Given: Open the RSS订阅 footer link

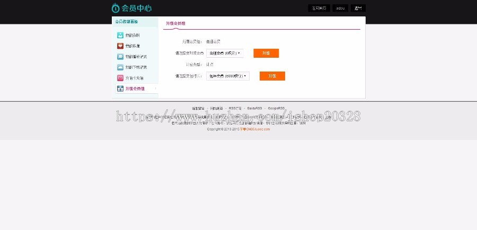Looking at the screenshot, I should (x=235, y=108).
